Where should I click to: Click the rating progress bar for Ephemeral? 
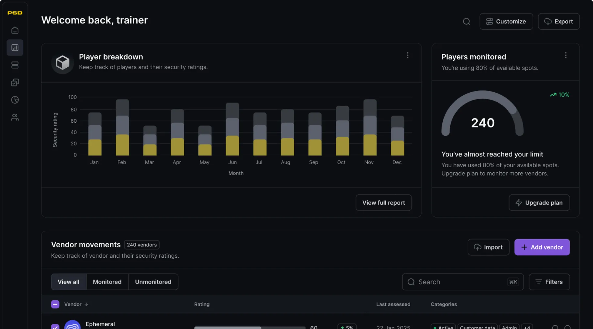(x=250, y=327)
